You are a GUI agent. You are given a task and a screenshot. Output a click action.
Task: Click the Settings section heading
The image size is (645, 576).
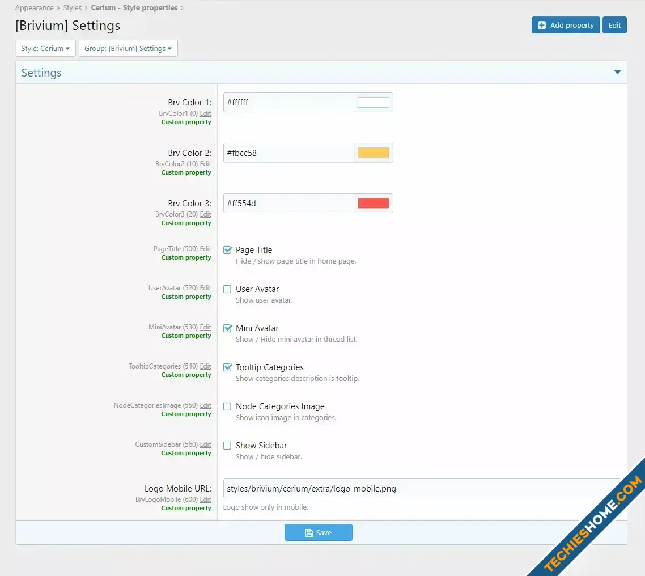point(41,73)
